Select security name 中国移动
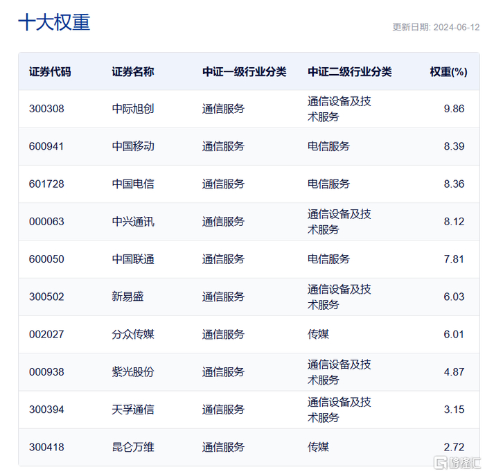 [x=133, y=146]
